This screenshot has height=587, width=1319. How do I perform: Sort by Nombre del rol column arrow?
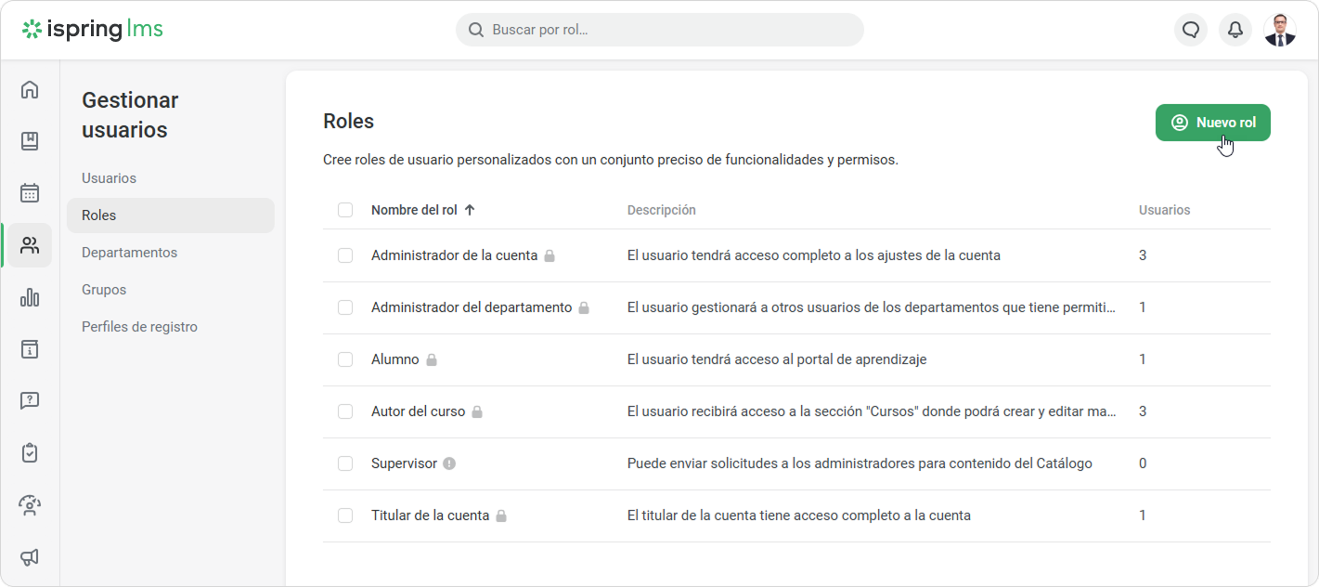[470, 210]
